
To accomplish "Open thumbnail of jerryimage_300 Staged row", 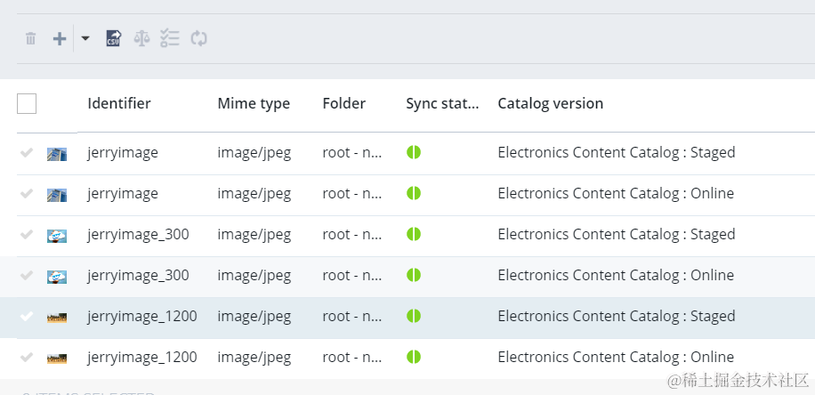I will pyautogui.click(x=57, y=235).
